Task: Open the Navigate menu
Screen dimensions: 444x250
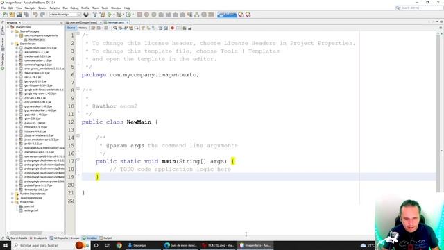Action: [30, 8]
